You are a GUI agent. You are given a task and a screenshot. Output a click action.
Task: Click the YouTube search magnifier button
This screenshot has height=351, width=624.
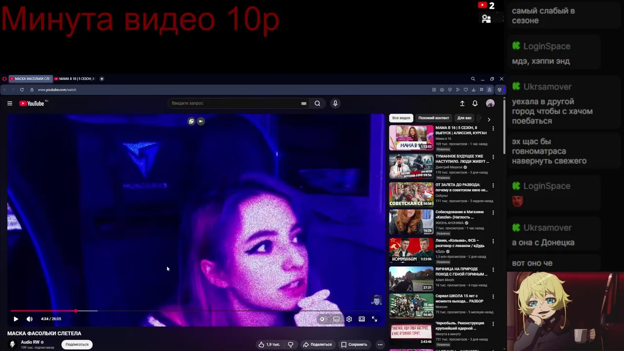coord(317,103)
